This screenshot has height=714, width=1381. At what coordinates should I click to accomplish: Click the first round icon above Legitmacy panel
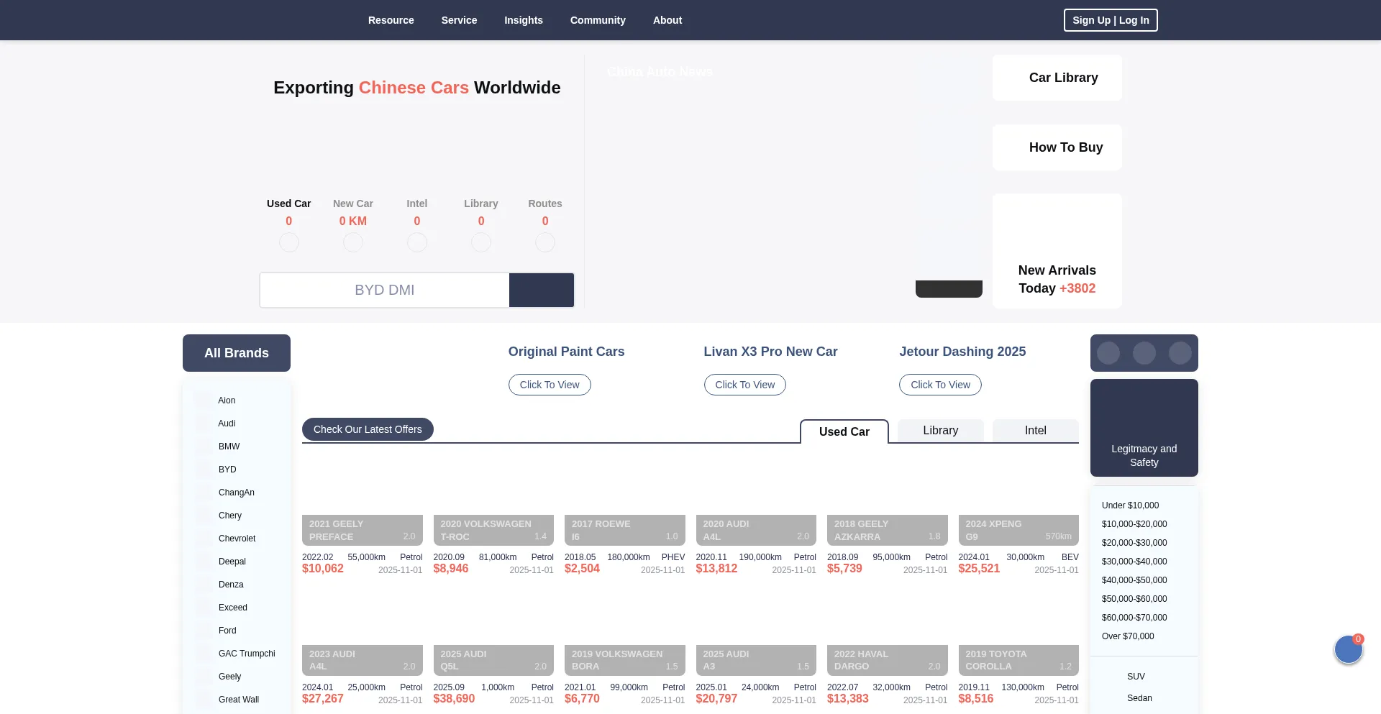coord(1108,353)
